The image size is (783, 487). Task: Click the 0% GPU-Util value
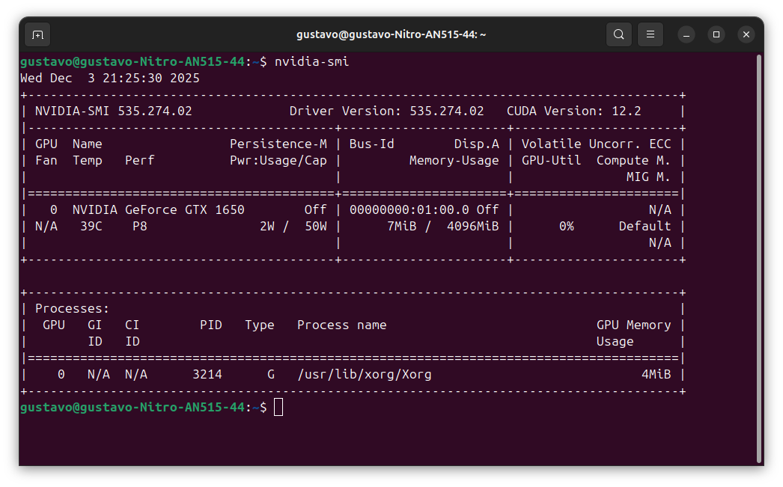(566, 226)
